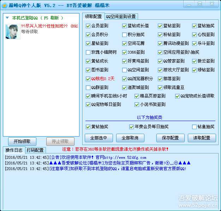The image size is (221, 211).
Task: Uncheck the 领取流量豆 checkbox
Action: coord(160,88)
